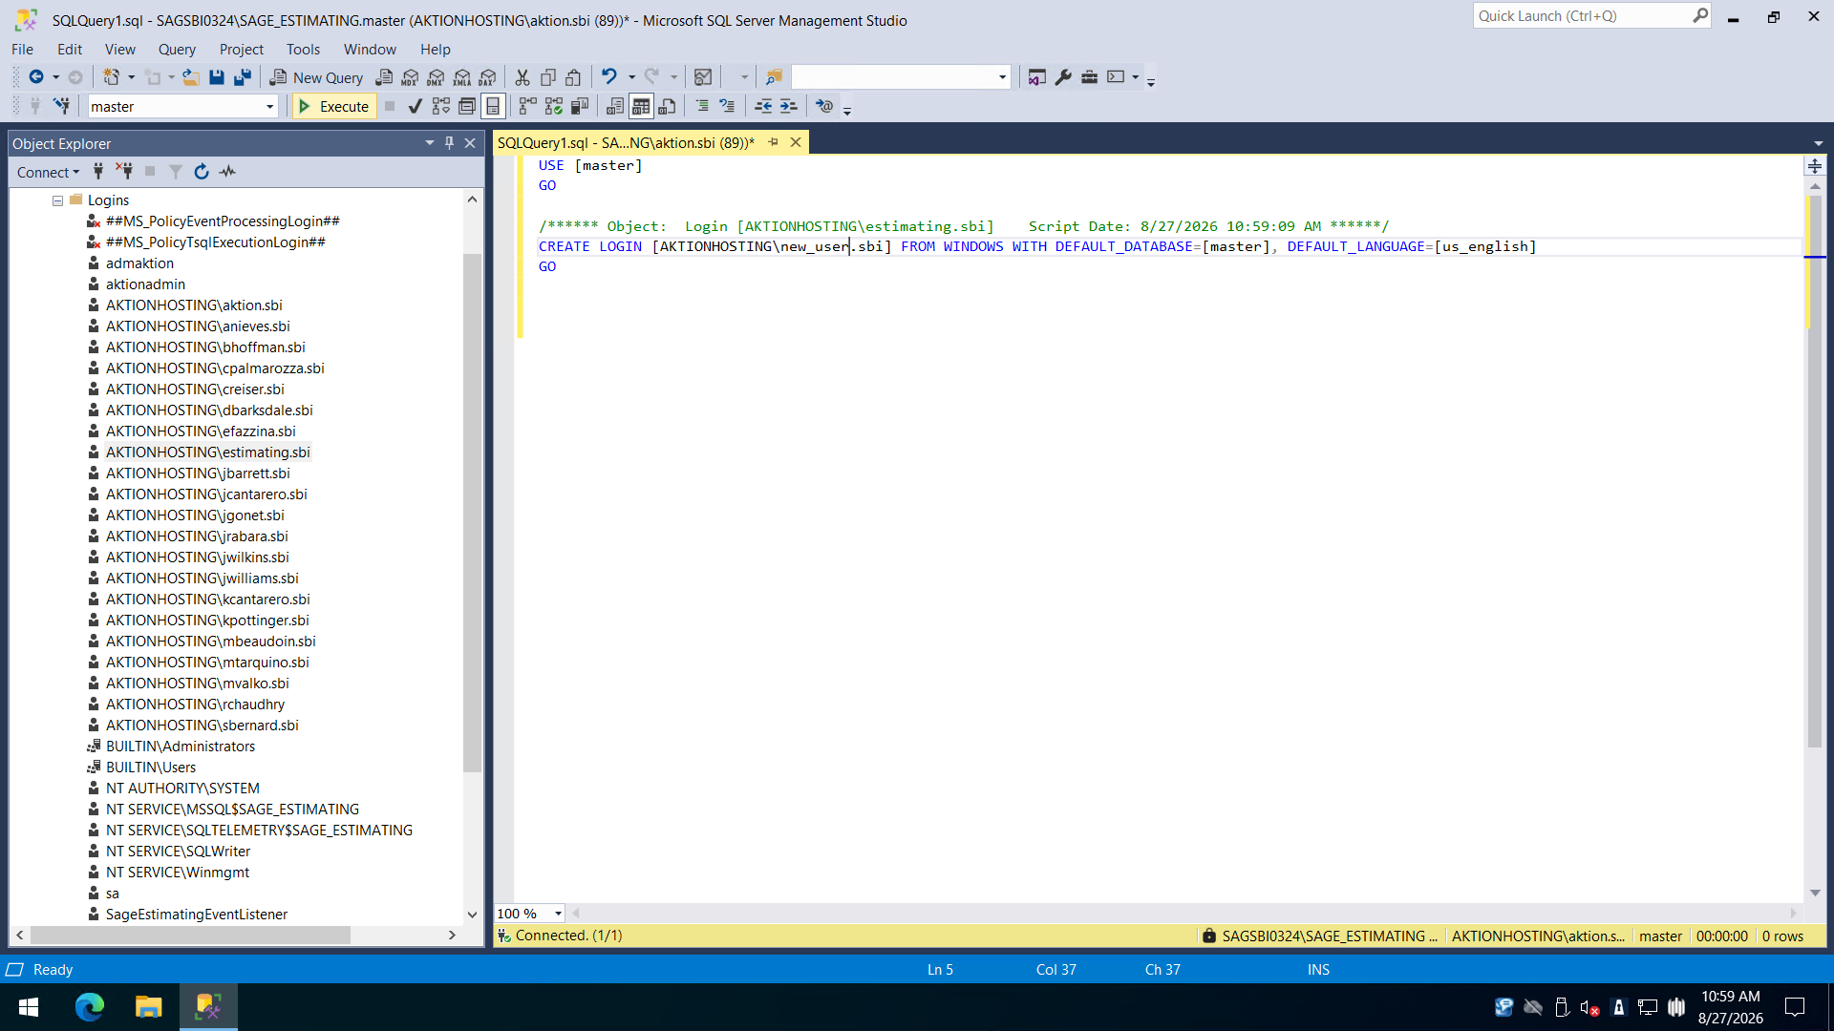The image size is (1834, 1031).
Task: Click Object Explorer Activity Monitor pulse icon
Action: pyautogui.click(x=227, y=172)
